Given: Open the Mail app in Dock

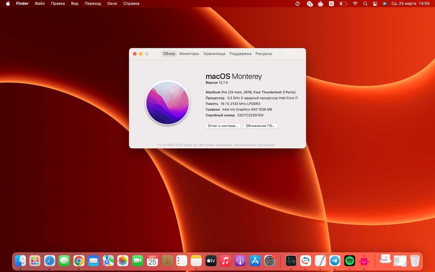Looking at the screenshot, I should pos(94,261).
